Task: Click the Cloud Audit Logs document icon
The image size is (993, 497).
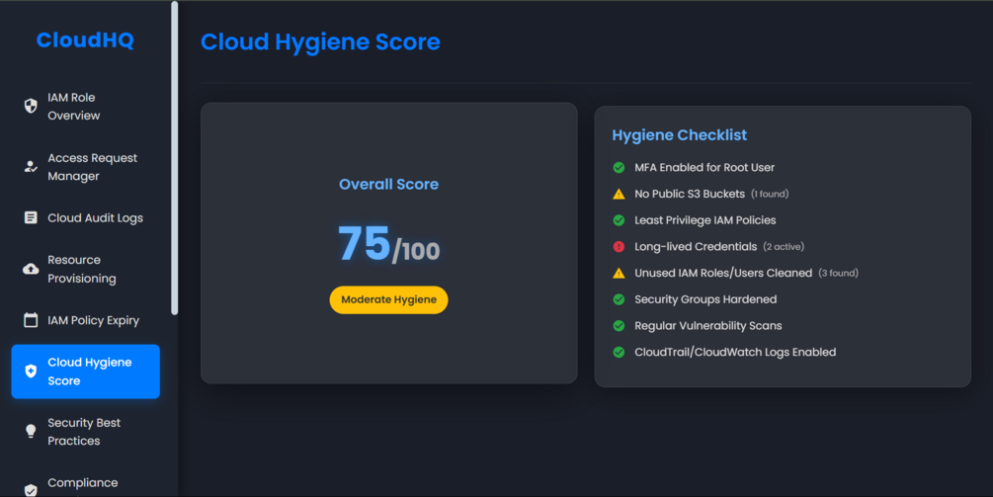Action: click(31, 217)
